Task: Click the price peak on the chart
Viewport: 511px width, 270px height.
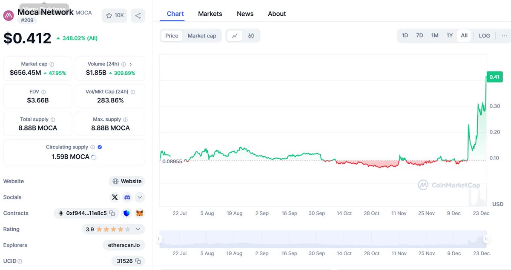Action: coord(486,77)
